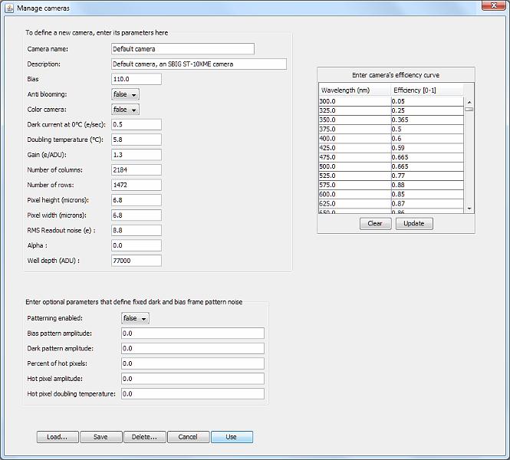The height and width of the screenshot is (460, 510).
Task: Click Update under the efficiency curve
Action: pos(413,224)
